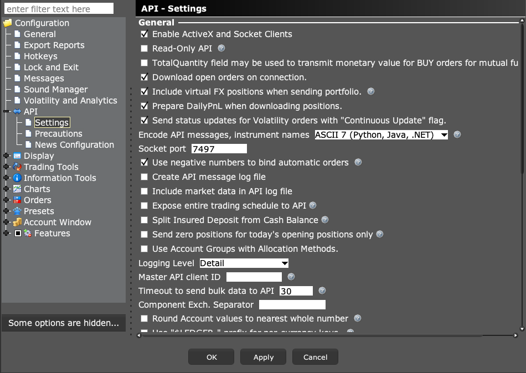Open the Encode API messages encoding dropdown

tap(381, 135)
